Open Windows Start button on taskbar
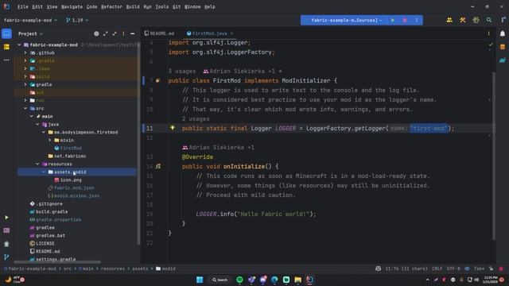 click(x=200, y=280)
